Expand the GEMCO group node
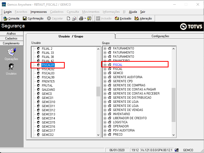This screenshot has width=204, height=153. pos(105,73)
